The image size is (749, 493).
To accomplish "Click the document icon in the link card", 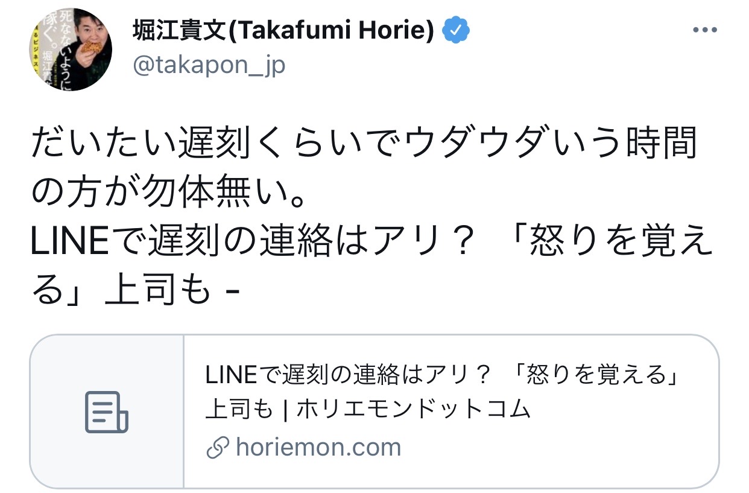I will [106, 412].
